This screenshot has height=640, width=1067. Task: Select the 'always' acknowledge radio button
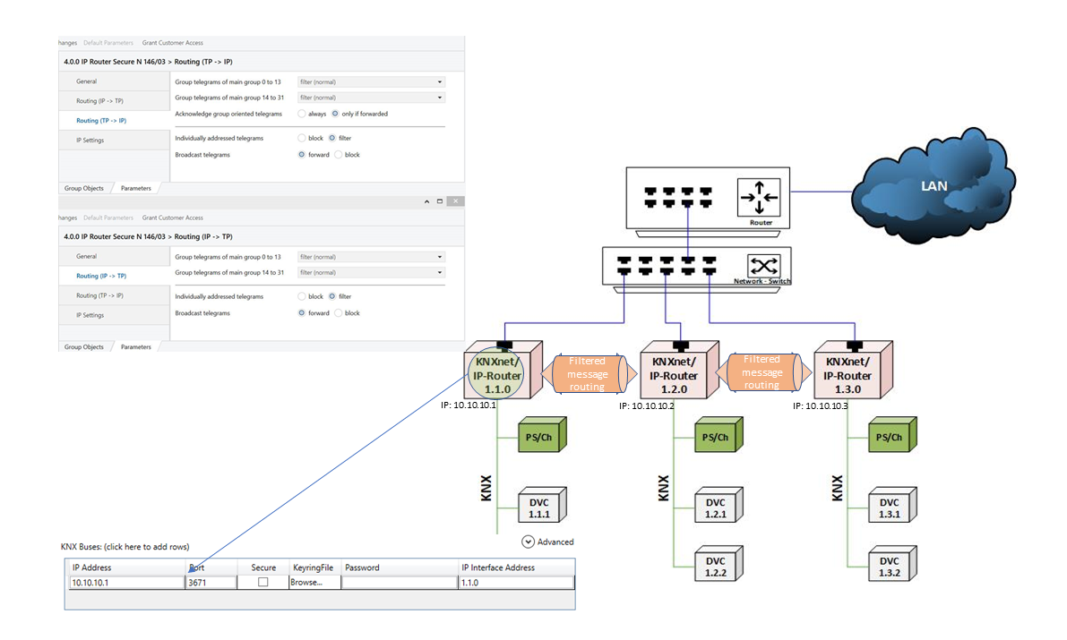click(302, 114)
